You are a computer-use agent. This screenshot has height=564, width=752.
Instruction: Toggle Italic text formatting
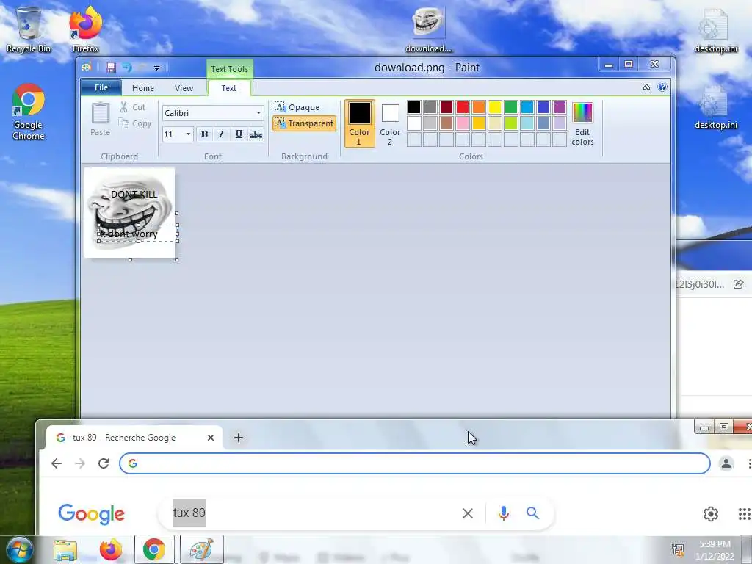point(221,134)
